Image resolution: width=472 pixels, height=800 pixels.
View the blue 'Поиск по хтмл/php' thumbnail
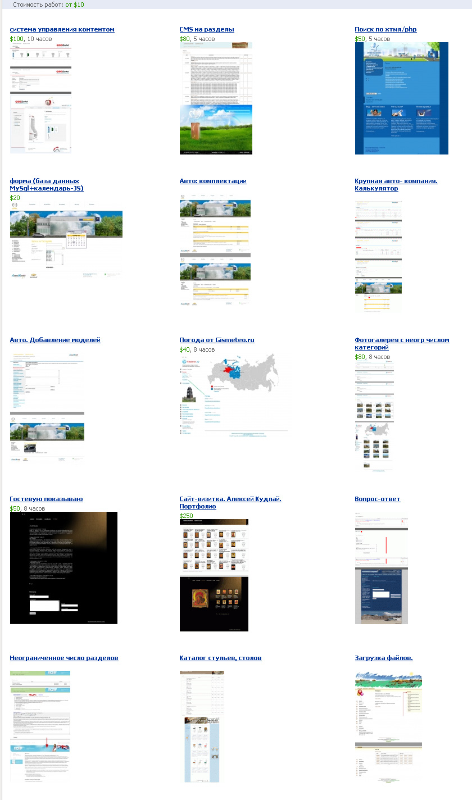pyautogui.click(x=402, y=98)
